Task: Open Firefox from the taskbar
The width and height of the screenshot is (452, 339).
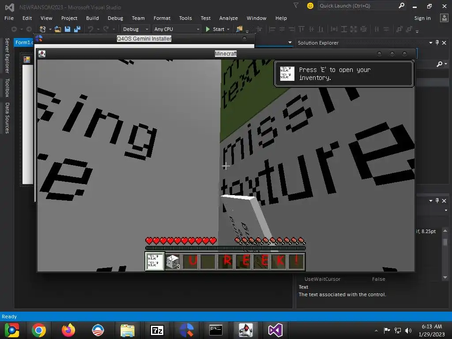Action: 68,330
